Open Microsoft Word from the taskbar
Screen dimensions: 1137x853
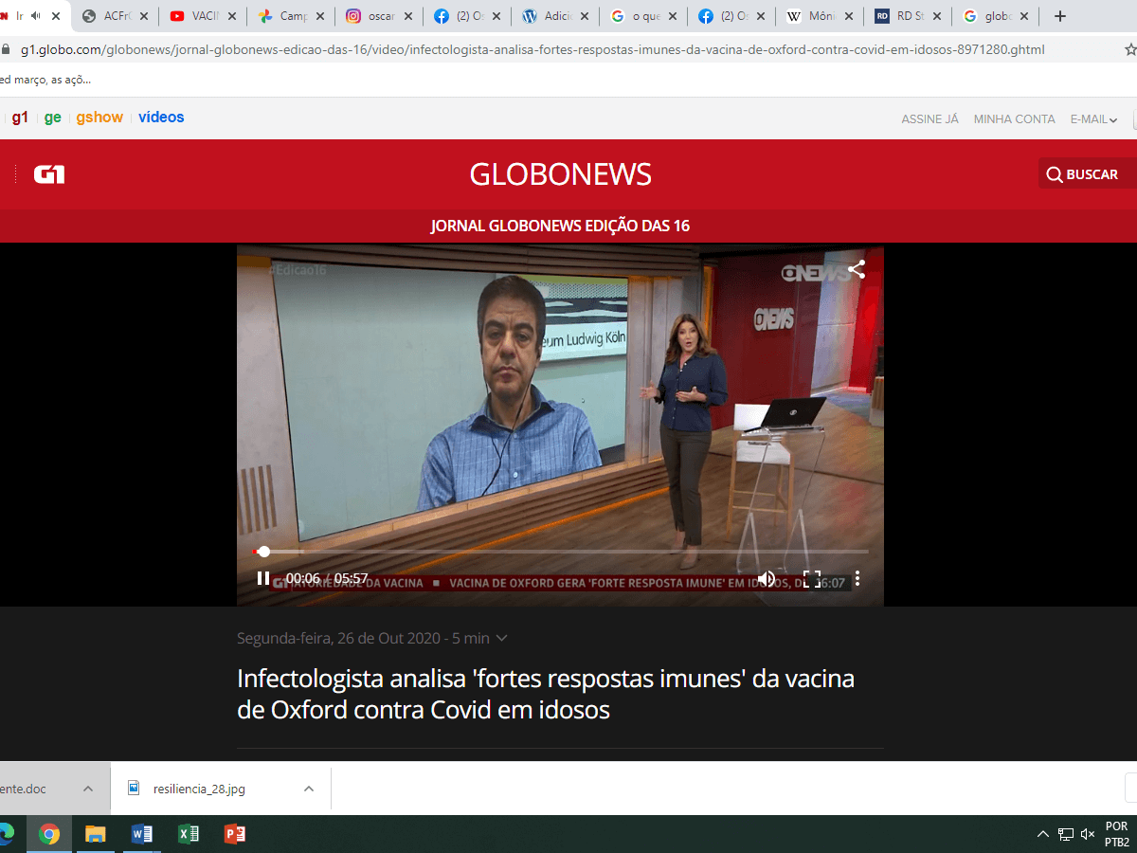142,834
